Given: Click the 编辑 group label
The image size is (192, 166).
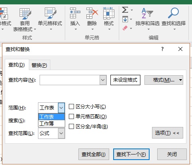Looking at the screenshot, I should tap(154, 38).
